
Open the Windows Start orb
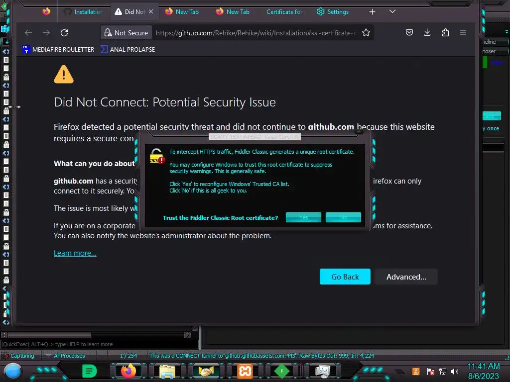[x=12, y=372]
